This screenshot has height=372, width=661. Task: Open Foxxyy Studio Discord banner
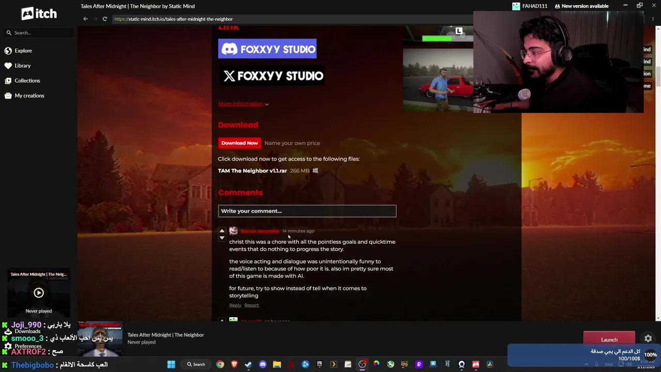click(267, 49)
